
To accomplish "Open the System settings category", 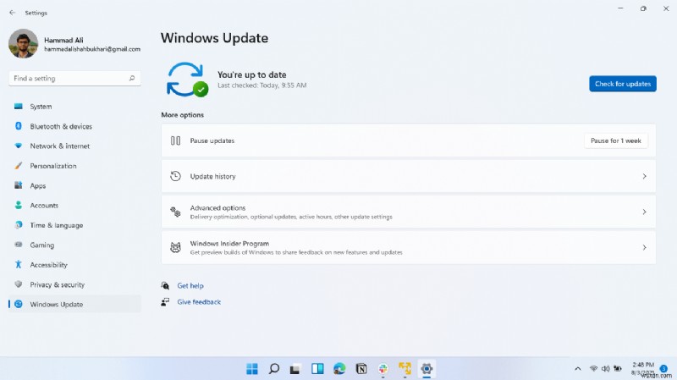I will 74,107.
